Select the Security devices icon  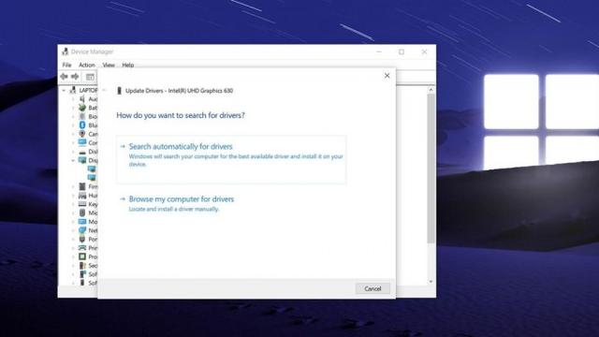82,266
